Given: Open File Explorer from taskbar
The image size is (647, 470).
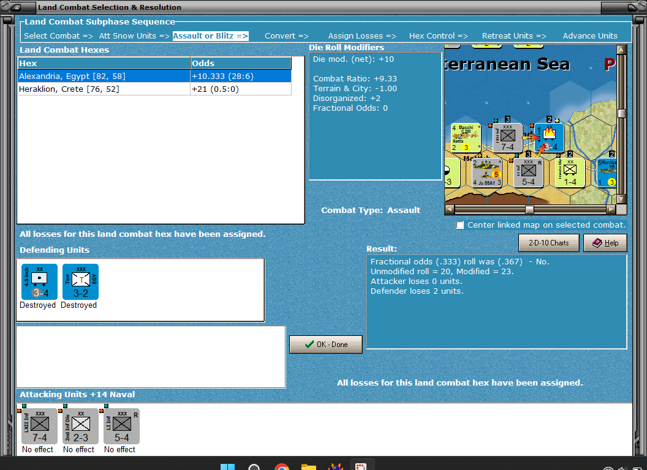Looking at the screenshot, I should pos(308,467).
